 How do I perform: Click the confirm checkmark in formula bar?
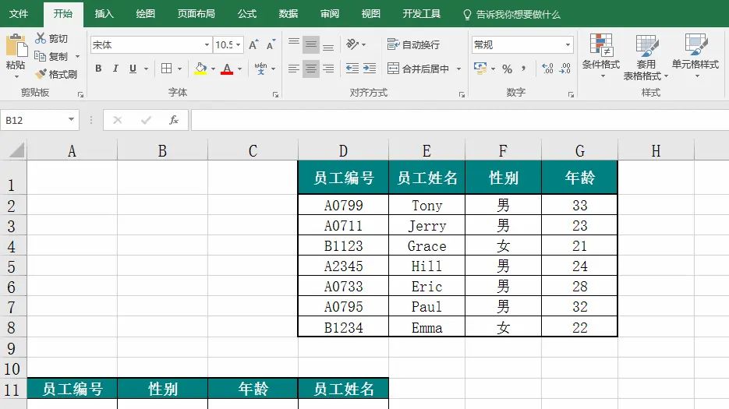(x=146, y=121)
